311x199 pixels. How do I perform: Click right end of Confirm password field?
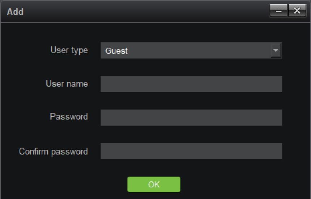(x=278, y=151)
